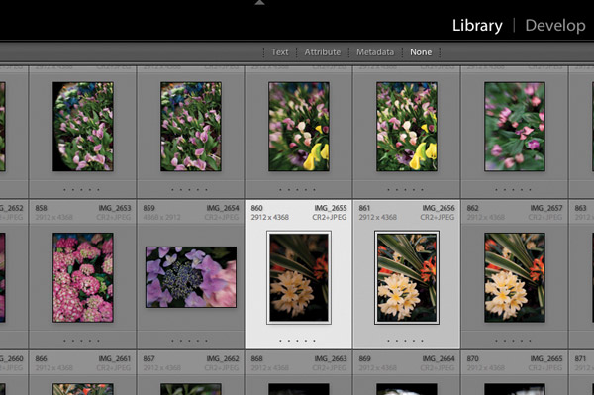Click the filename label IMG_2661

115,358
